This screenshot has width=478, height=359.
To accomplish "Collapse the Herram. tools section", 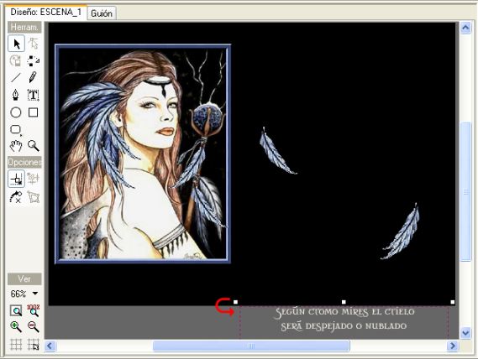I will coord(24,28).
